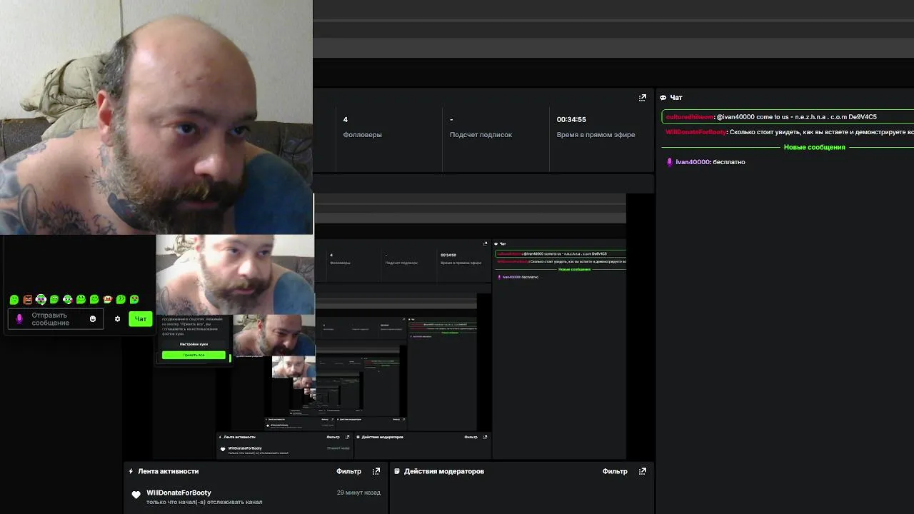Click the icon beside Действия модераторов
Viewport: 914px width, 514px height.
397,471
